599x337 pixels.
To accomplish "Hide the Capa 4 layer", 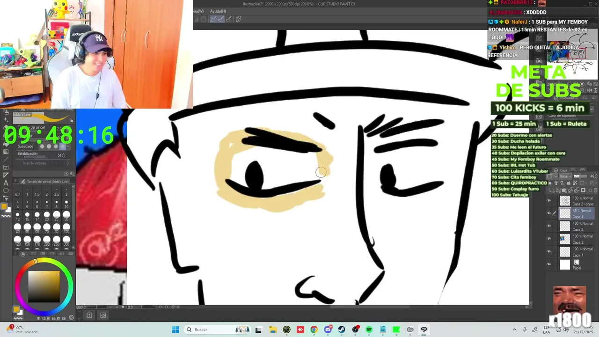I will pyautogui.click(x=549, y=213).
